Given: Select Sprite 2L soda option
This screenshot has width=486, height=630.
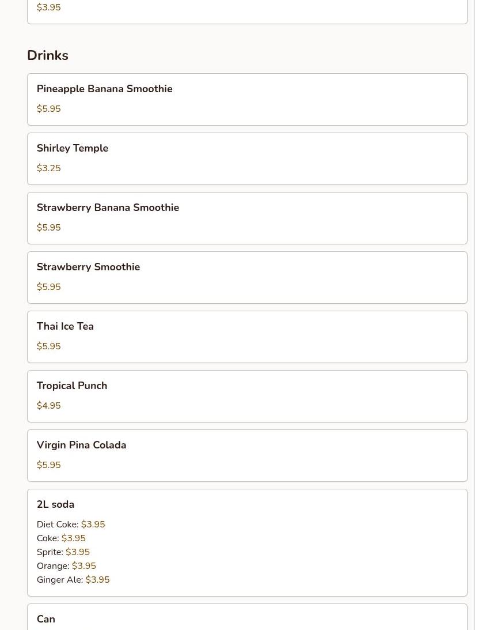Looking at the screenshot, I should tap(63, 552).
